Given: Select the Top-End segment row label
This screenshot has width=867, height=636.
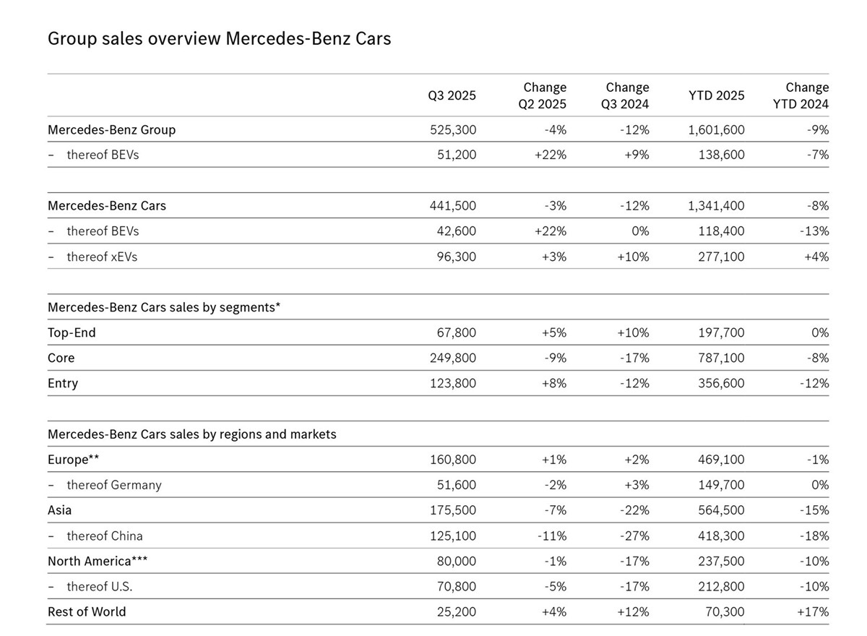Looking at the screenshot, I should tap(72, 333).
